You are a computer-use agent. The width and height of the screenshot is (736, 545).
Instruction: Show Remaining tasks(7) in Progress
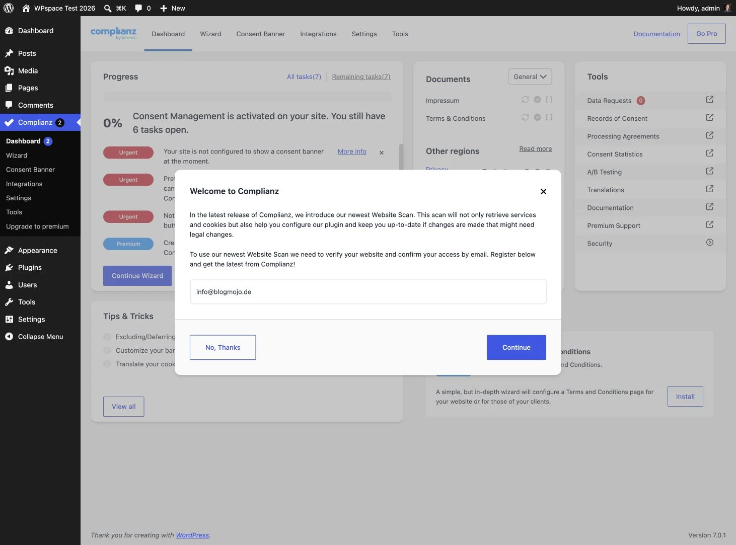[361, 76]
